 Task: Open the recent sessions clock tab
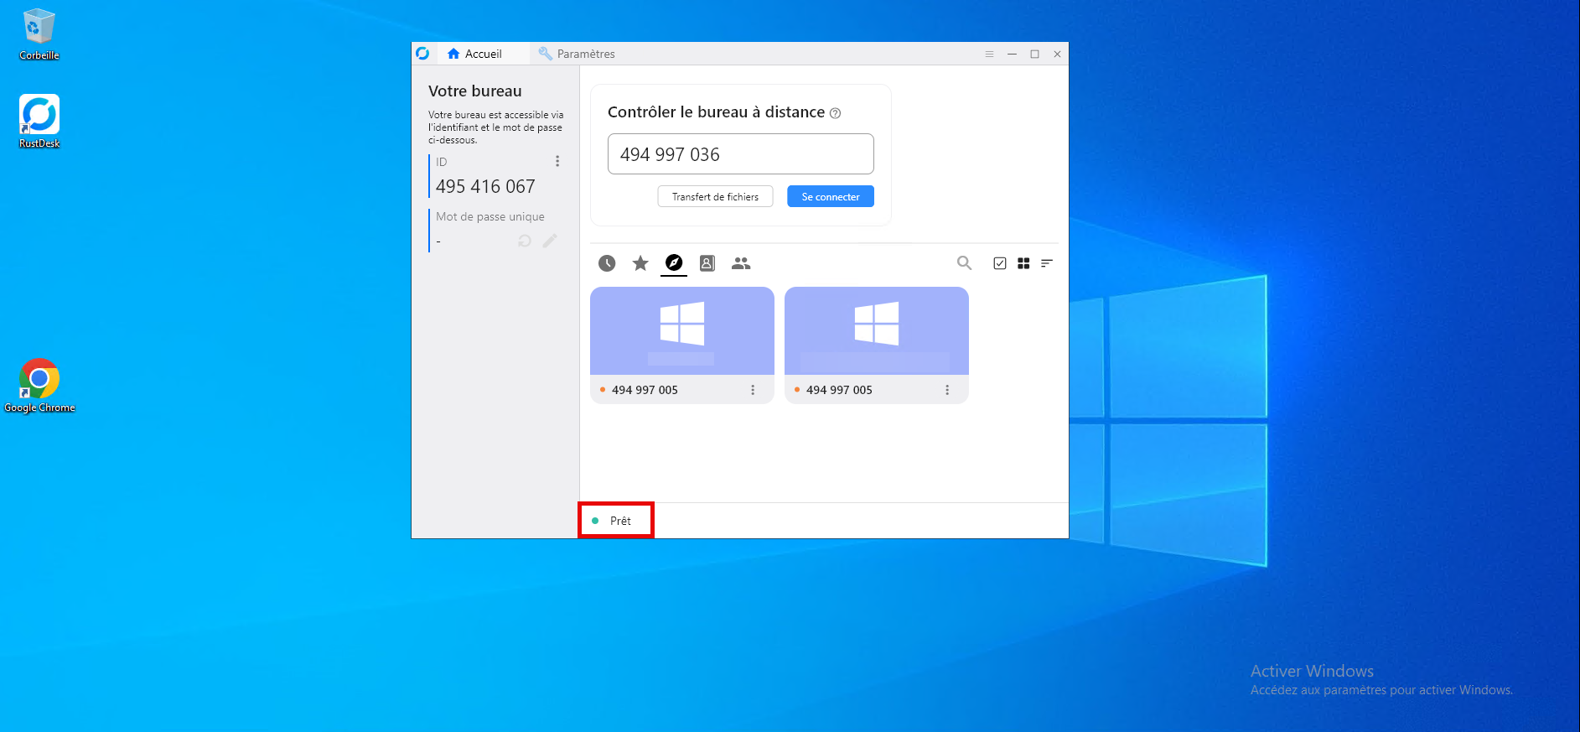coord(607,263)
